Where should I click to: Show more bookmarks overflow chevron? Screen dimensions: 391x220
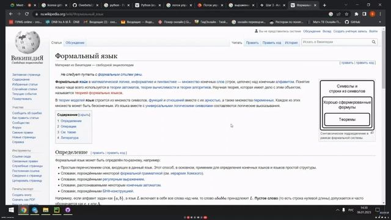click(380, 22)
